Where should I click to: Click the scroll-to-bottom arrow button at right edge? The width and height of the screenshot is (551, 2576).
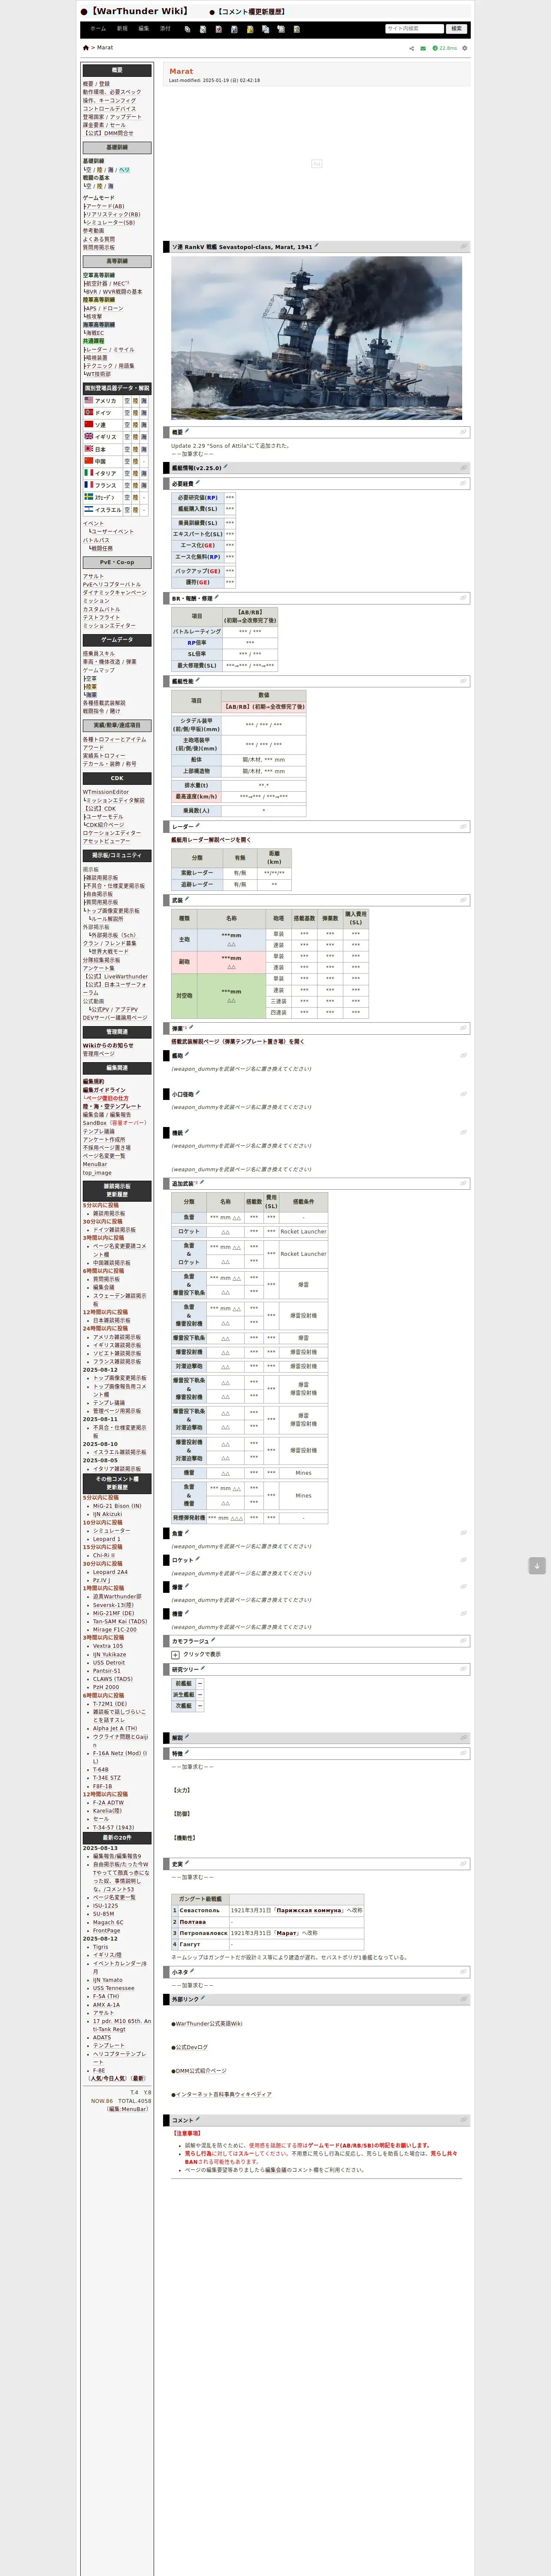coord(537,1566)
